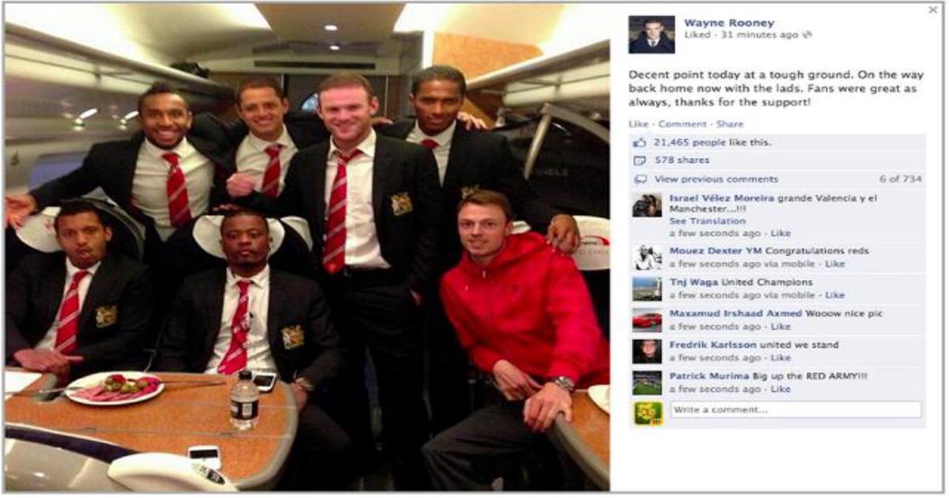Image resolution: width=949 pixels, height=498 pixels.
Task: Click the Share link under the post
Action: [x=731, y=124]
